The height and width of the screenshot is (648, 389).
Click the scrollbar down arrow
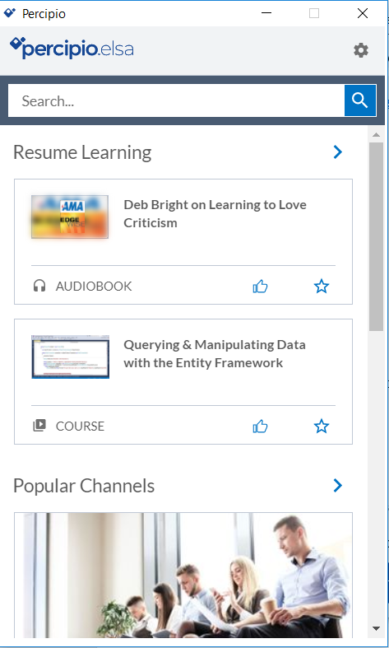pos(376,628)
